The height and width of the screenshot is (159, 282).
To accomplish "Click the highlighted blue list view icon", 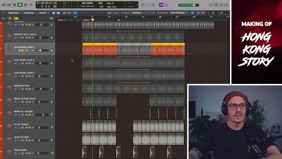I will click(59, 13).
